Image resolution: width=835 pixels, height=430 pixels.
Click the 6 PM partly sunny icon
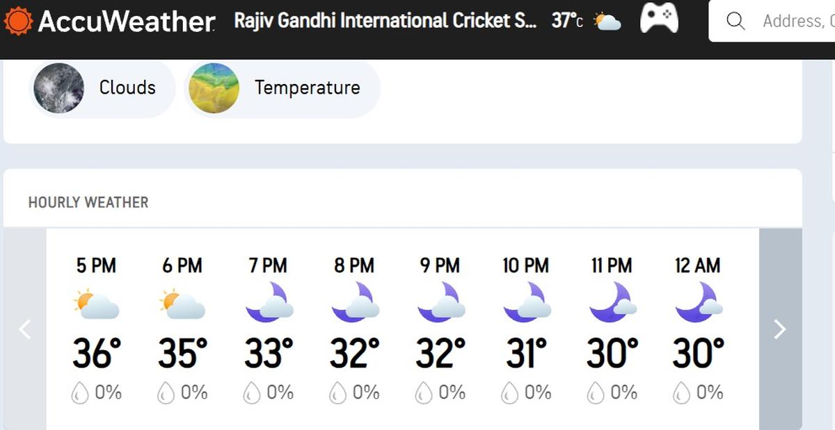pos(182,304)
